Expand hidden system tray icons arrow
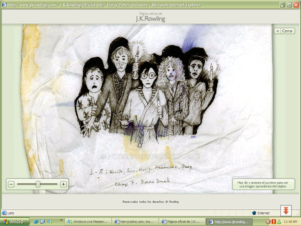 pyautogui.click(x=268, y=222)
